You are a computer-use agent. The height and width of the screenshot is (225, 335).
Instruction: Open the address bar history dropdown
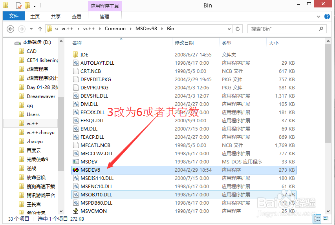click(x=229, y=29)
